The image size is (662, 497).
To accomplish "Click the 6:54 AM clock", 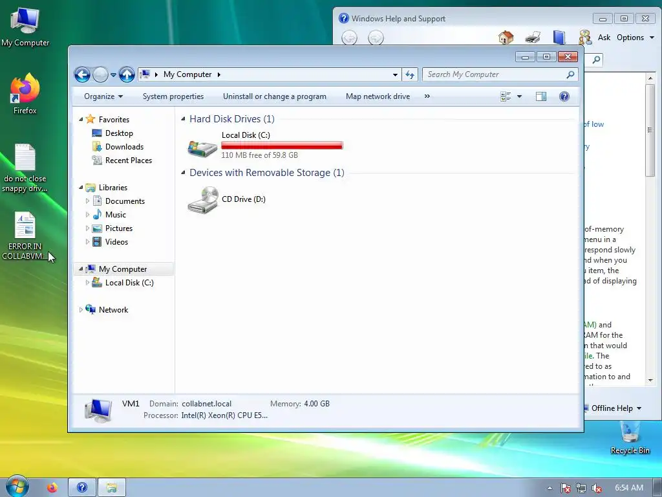I will pos(628,488).
